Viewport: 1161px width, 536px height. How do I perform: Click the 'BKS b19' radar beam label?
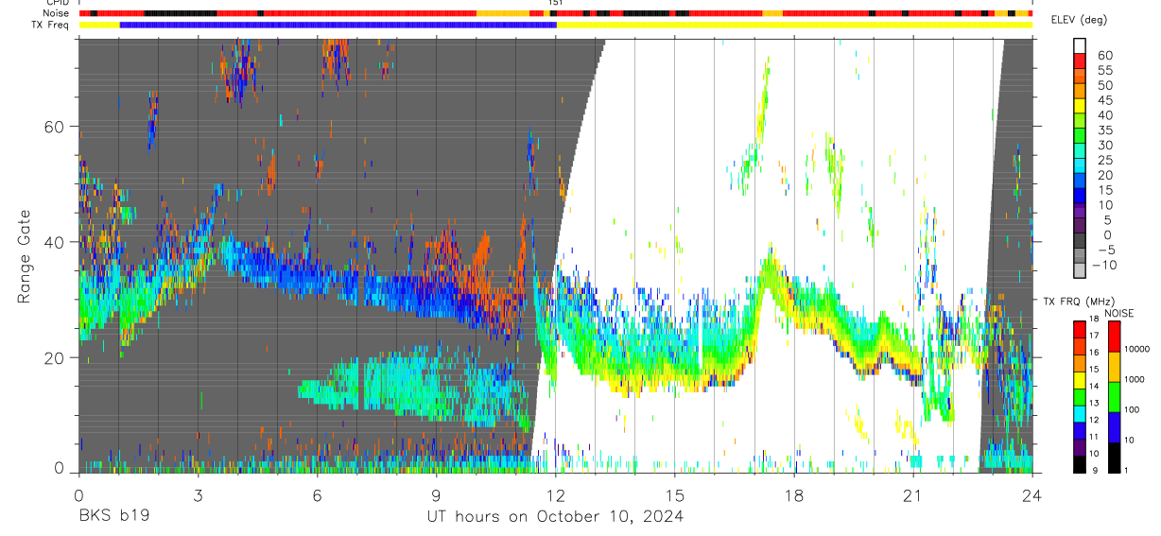[x=113, y=517]
